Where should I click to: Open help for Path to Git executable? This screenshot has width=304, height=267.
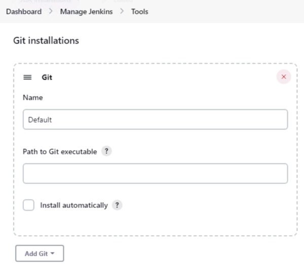point(106,151)
